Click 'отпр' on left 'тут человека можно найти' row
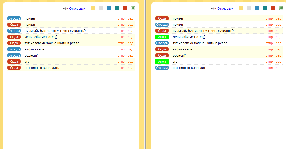The image size is (286, 149). coord(121,43)
